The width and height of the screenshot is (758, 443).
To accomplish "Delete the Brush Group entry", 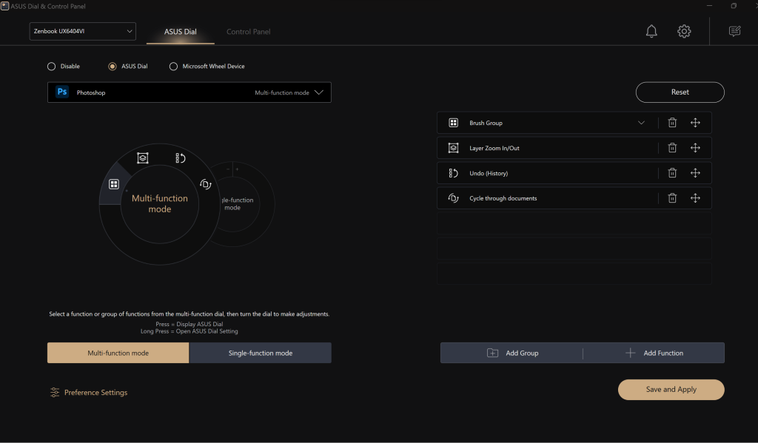I will [x=672, y=123].
